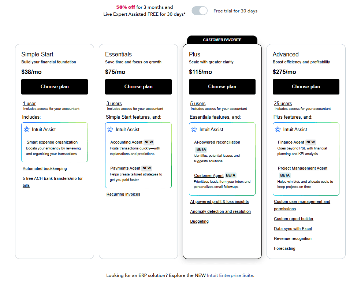This screenshot has width=361, height=289.
Task: Open the Forecasting link under Advanced
Action: tap(284, 248)
